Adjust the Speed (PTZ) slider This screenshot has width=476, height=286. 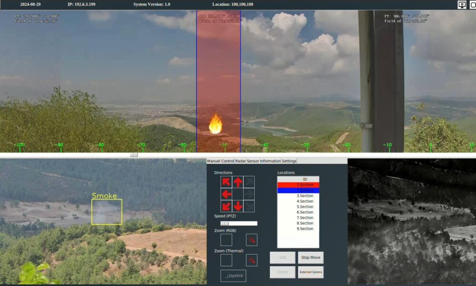225,223
